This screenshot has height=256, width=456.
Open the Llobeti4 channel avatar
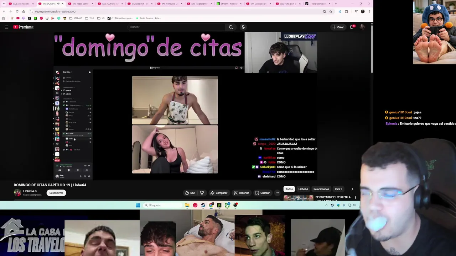[x=17, y=193]
